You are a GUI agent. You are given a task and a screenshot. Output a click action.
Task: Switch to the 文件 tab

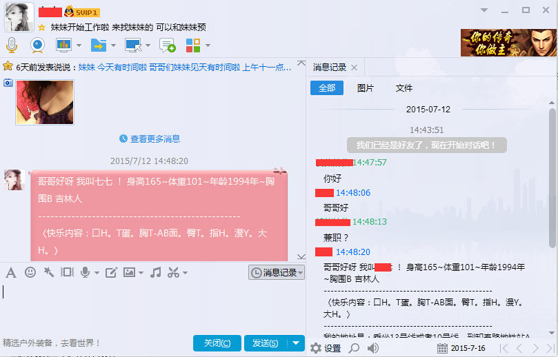404,88
